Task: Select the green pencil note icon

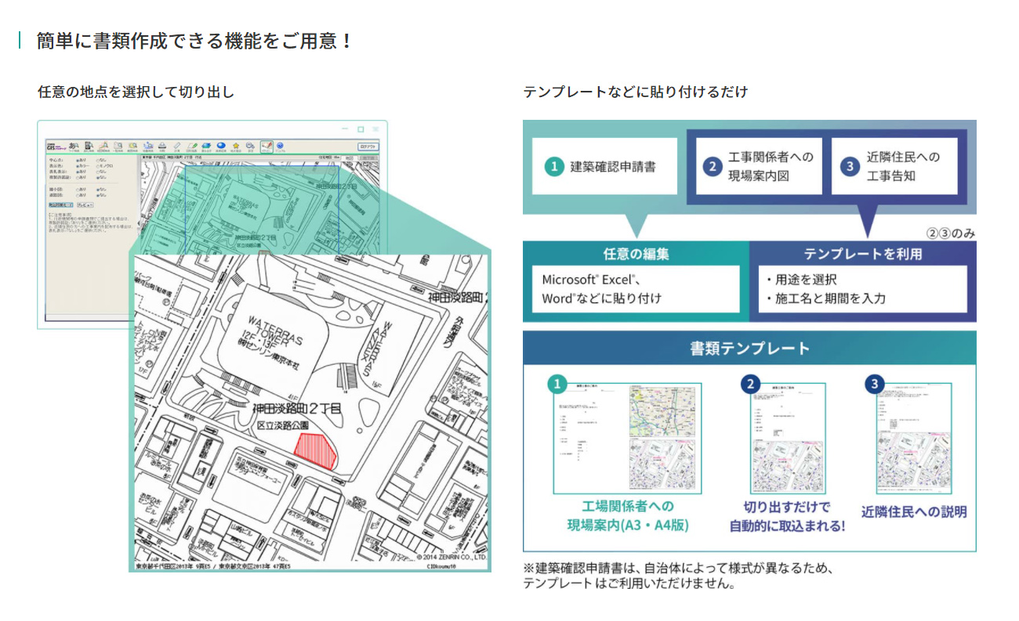Action: [x=192, y=146]
